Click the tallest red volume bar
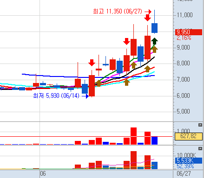 click(x=133, y=160)
